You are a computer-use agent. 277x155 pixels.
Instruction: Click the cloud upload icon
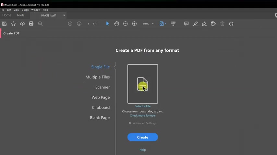pyautogui.click(x=22, y=24)
